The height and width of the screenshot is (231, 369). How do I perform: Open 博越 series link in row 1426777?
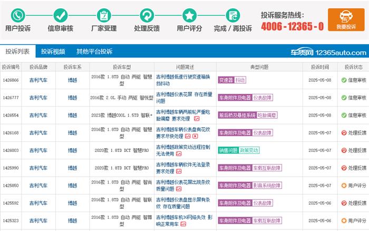[73, 98]
